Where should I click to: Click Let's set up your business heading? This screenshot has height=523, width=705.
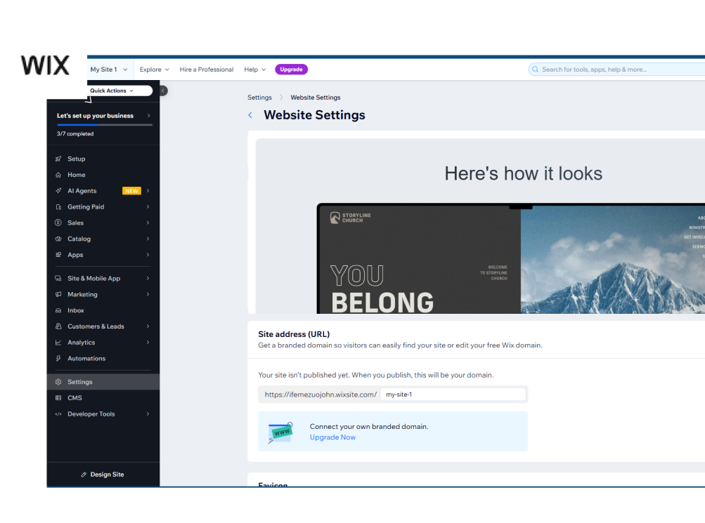(x=95, y=116)
